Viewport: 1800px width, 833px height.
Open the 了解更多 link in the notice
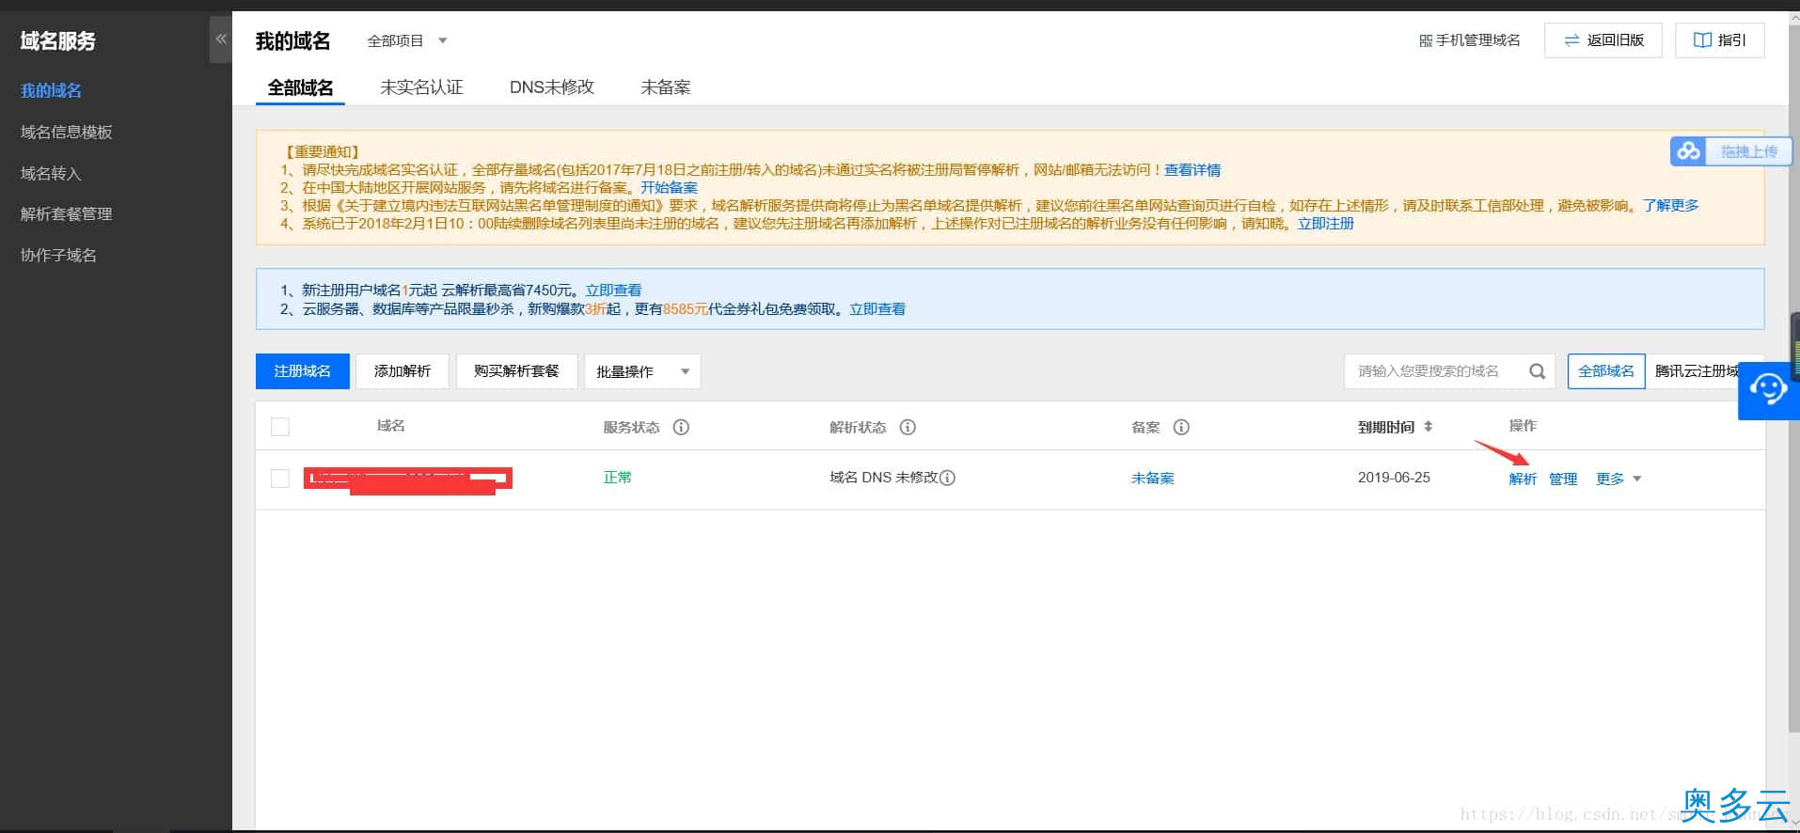pyautogui.click(x=1671, y=206)
